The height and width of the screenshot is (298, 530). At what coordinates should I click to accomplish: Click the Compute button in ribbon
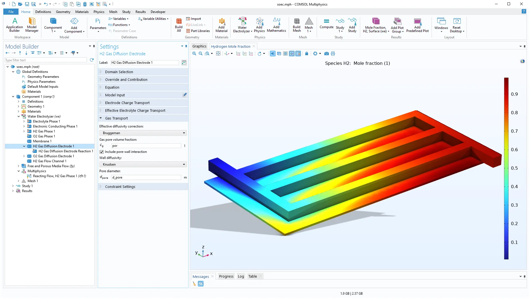pyautogui.click(x=326, y=23)
